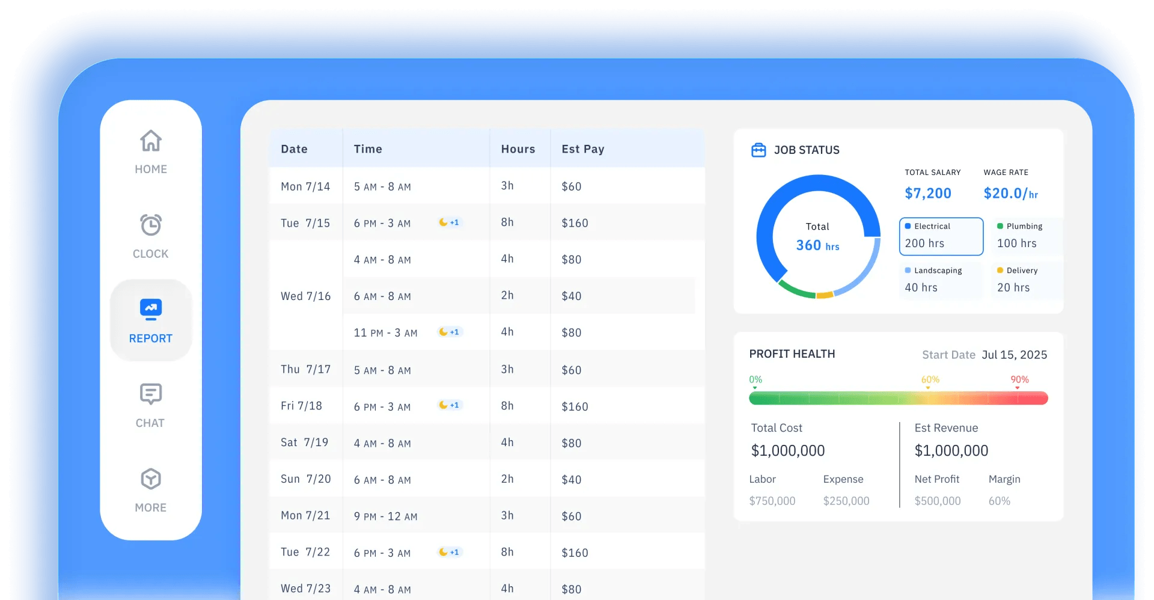Click the Sun 7/20 date cell

(306, 479)
